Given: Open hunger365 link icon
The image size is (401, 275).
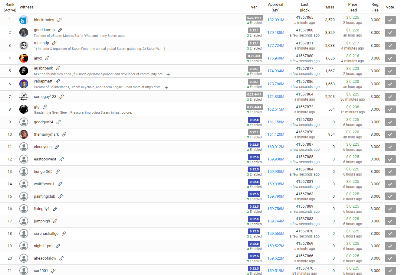Looking at the screenshot, I should (58, 172).
